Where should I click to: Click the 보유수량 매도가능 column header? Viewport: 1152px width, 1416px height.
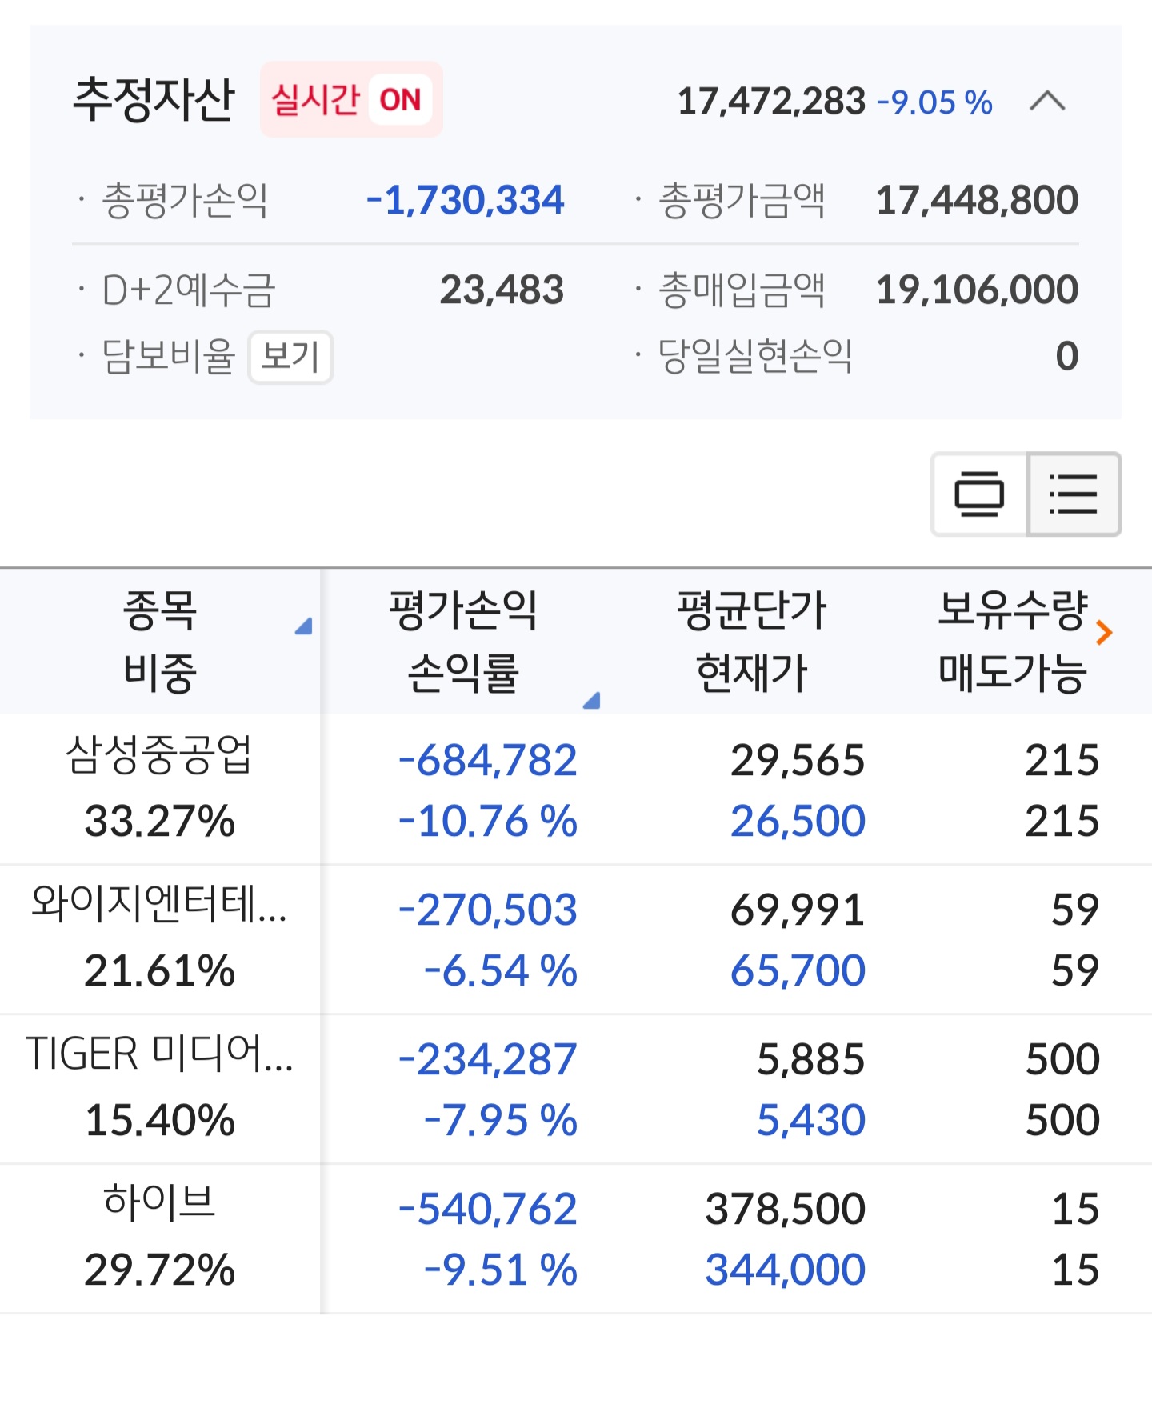(x=1012, y=641)
